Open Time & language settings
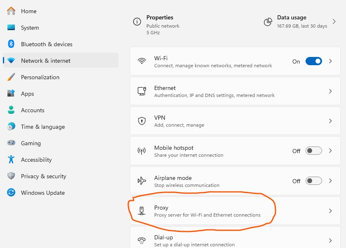The image size is (346, 248). coord(43,127)
